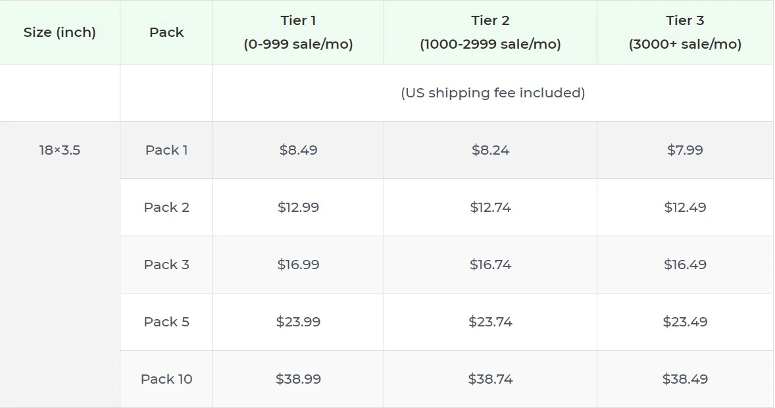Select the Tier 2 column header
Image resolution: width=775 pixels, height=408 pixels.
490,32
